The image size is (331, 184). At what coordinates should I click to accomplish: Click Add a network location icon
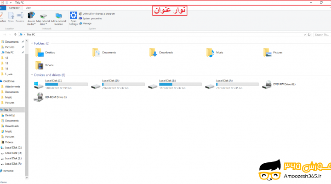(x=58, y=16)
